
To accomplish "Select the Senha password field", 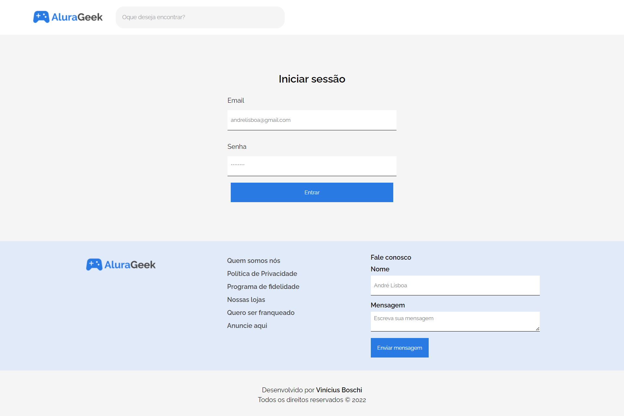I will coord(311,166).
